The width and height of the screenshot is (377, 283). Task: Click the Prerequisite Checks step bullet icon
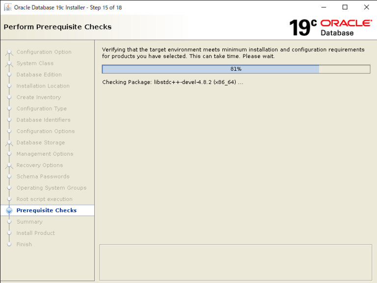click(x=9, y=210)
